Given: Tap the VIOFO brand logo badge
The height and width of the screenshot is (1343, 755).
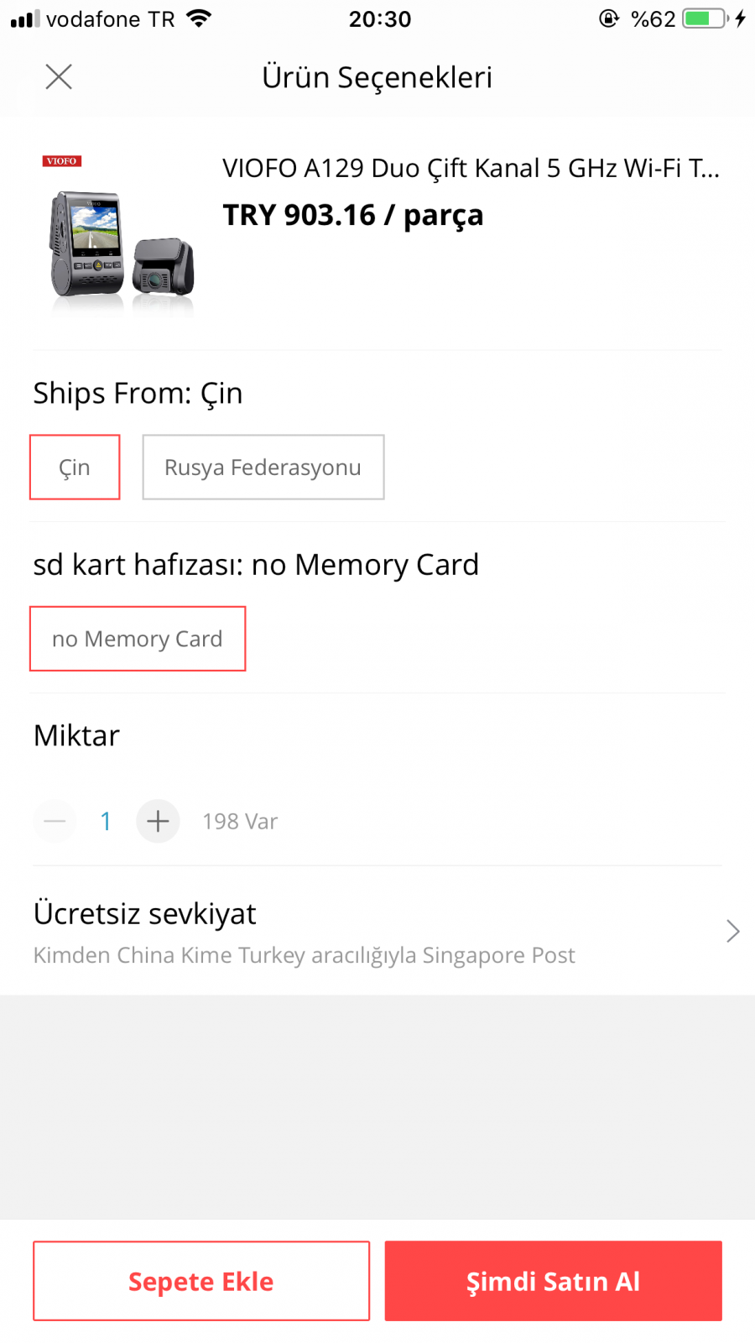Looking at the screenshot, I should click(x=62, y=161).
